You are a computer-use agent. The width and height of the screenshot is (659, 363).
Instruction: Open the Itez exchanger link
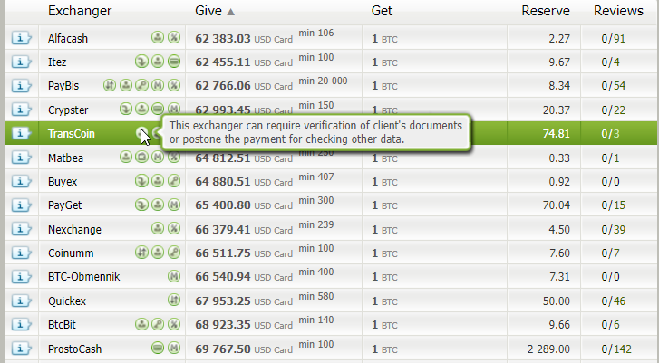(x=57, y=62)
